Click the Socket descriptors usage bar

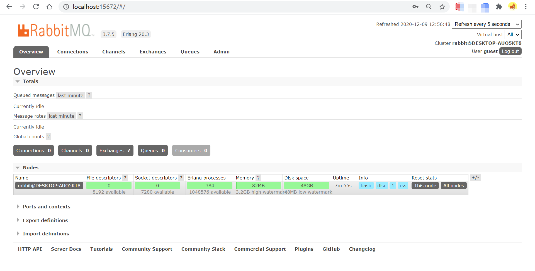pos(157,186)
